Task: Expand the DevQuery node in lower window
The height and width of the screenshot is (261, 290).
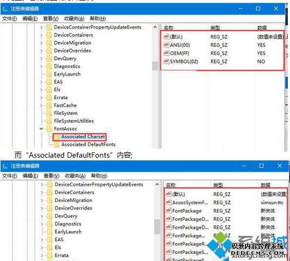Action: pos(42,216)
